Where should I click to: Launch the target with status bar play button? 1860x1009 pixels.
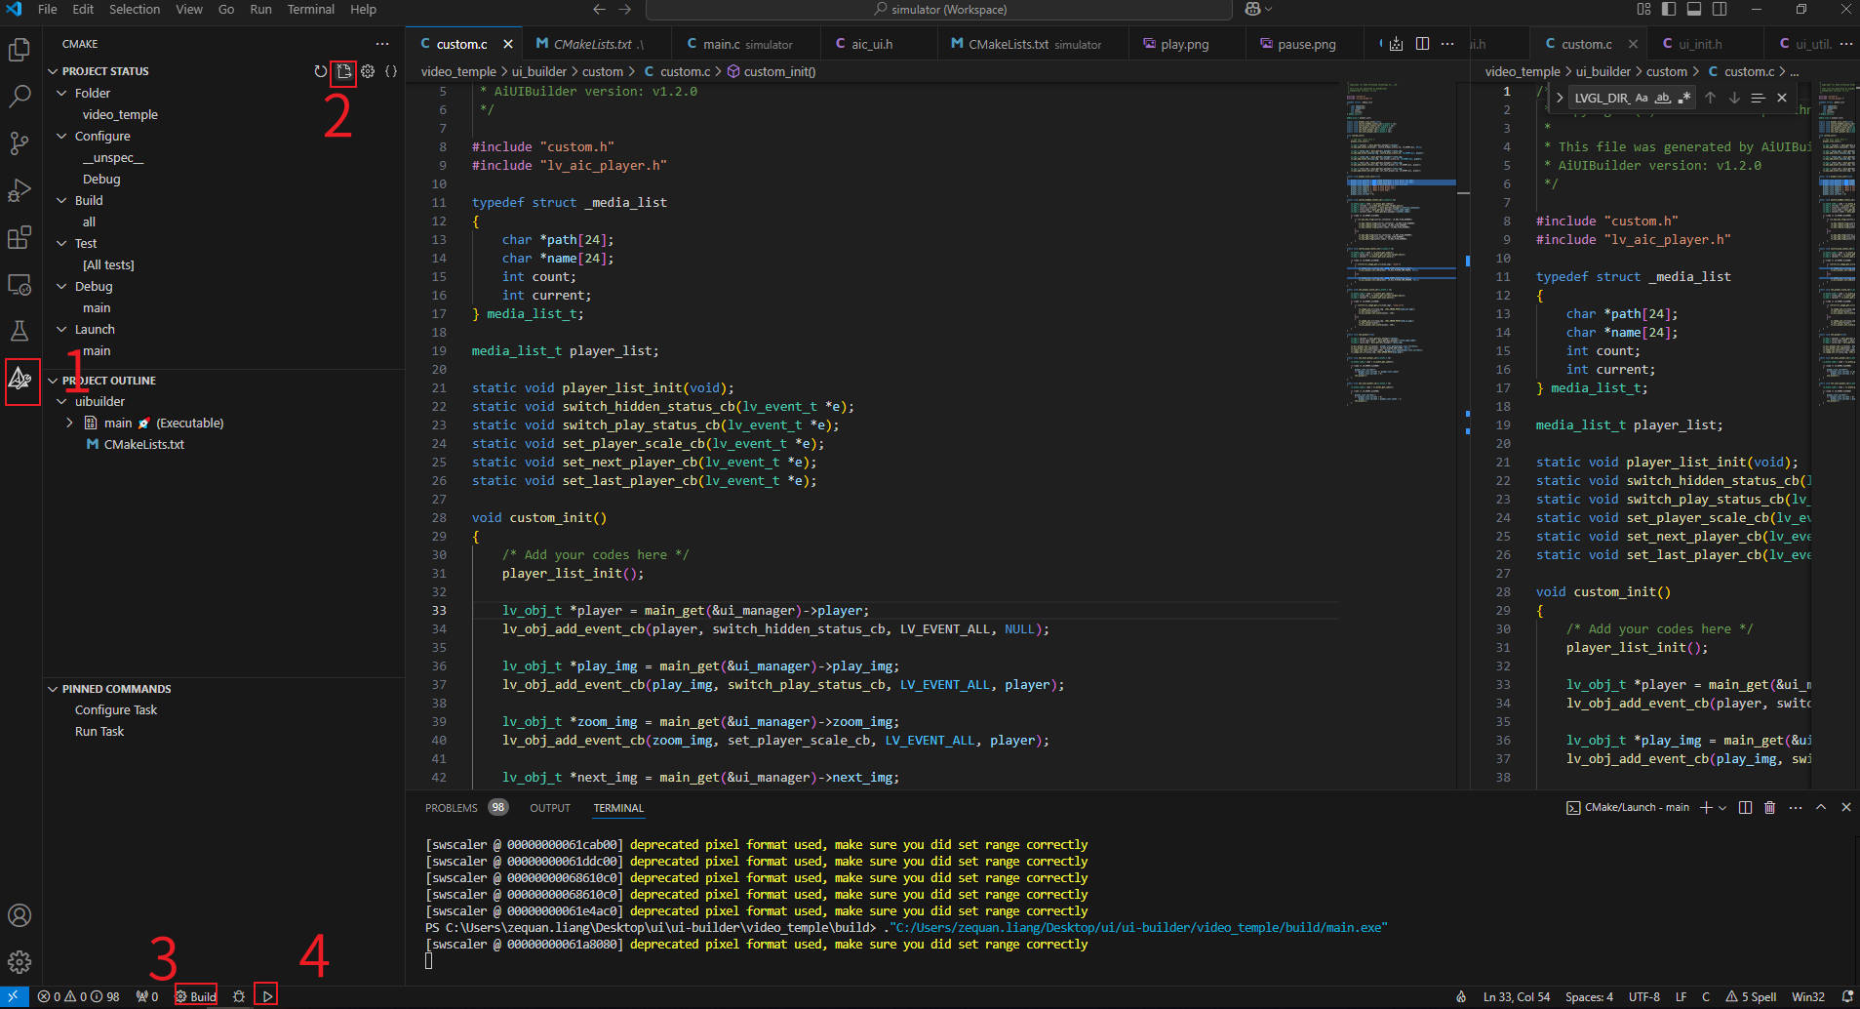point(267,996)
